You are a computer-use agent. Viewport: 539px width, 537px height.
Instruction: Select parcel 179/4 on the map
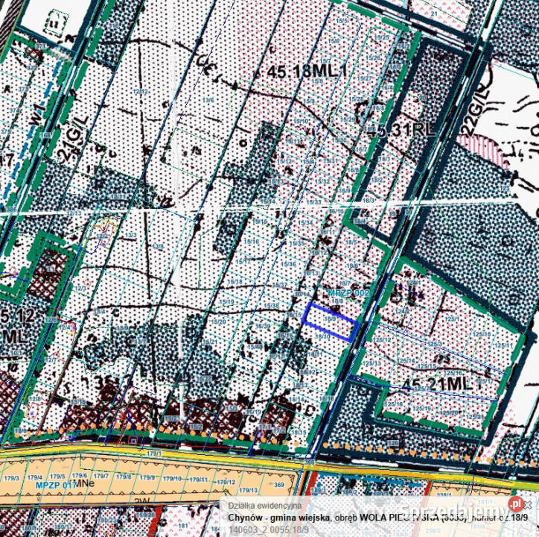pyautogui.click(x=34, y=477)
